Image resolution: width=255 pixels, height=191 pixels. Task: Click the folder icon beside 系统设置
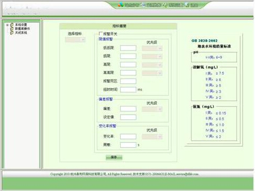pyautogui.click(x=12, y=25)
